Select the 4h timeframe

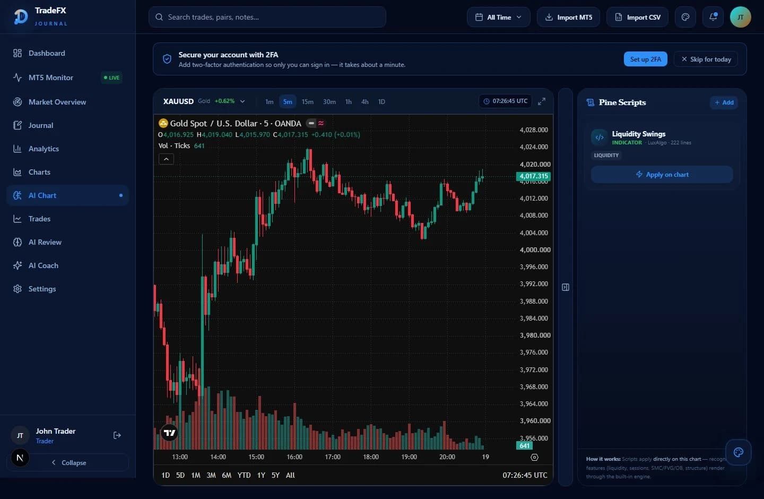tap(365, 101)
